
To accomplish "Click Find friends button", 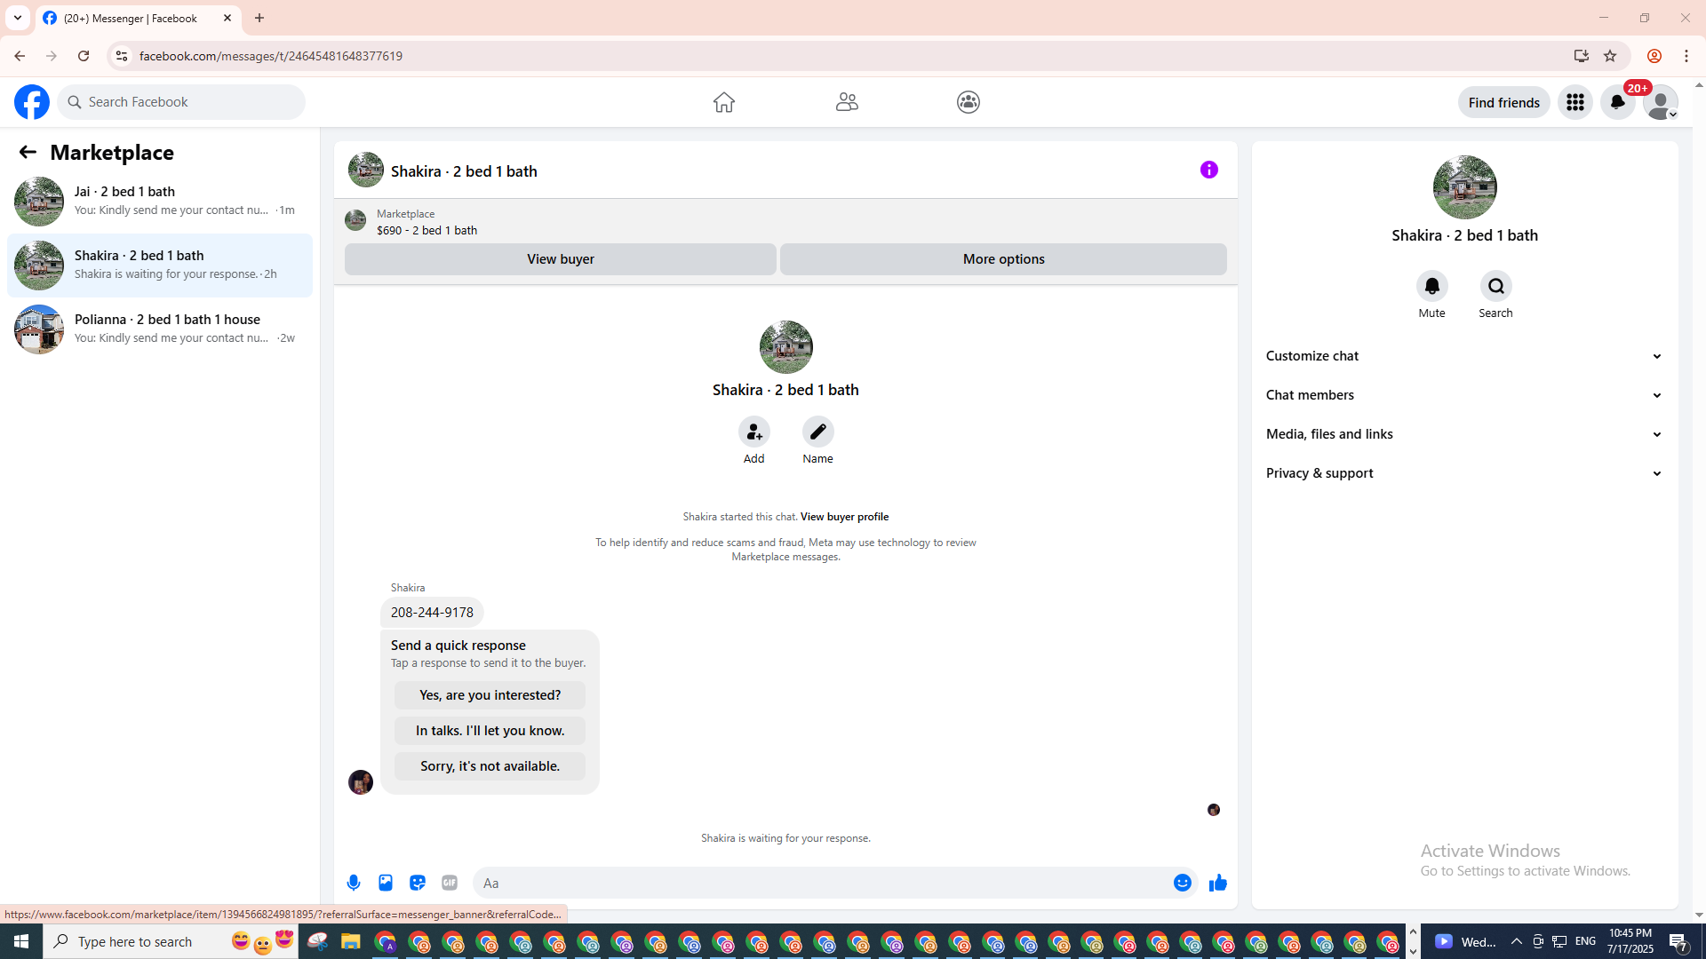I will [1503, 102].
